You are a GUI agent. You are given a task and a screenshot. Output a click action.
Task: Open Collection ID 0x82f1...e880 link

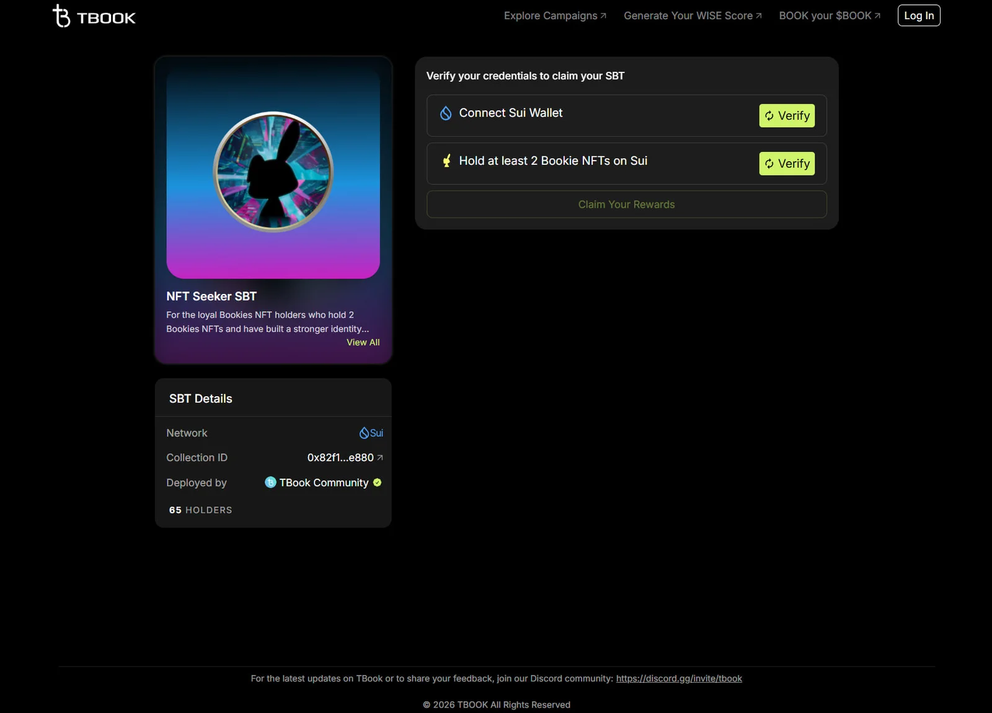[x=345, y=458]
